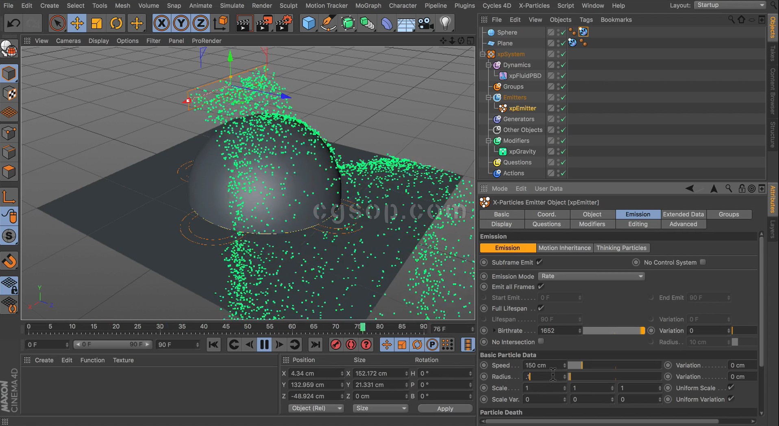This screenshot has width=779, height=426.
Task: Select the Move tool in top toolbar
Action: tap(77, 23)
